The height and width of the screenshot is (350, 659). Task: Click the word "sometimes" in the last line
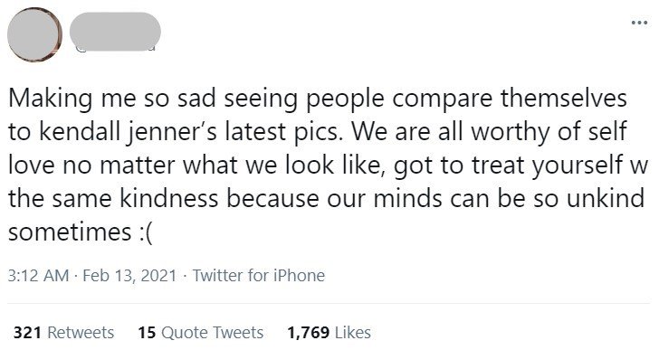click(70, 232)
